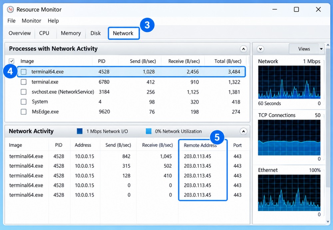Click the 0% Network Utilization label
This screenshot has height=230, width=333.
[178, 131]
